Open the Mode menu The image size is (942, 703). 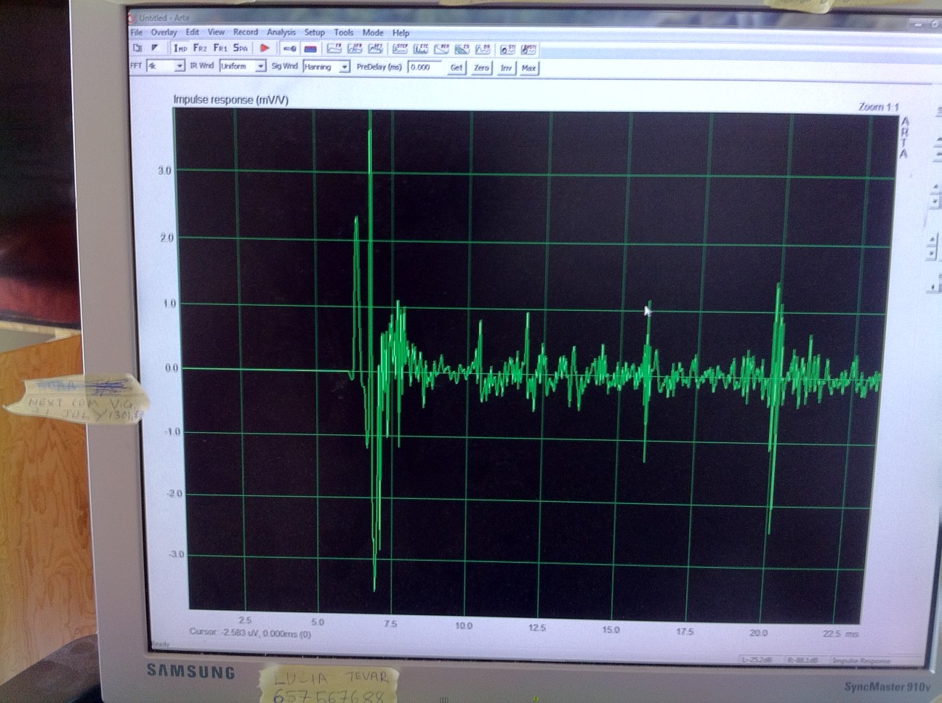tap(372, 32)
